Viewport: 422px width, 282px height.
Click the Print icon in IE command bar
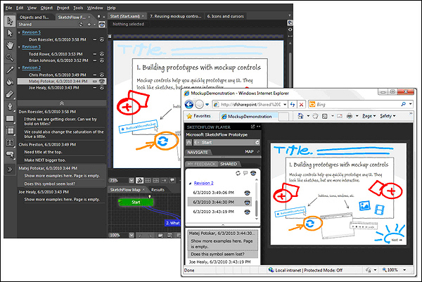pos(350,116)
